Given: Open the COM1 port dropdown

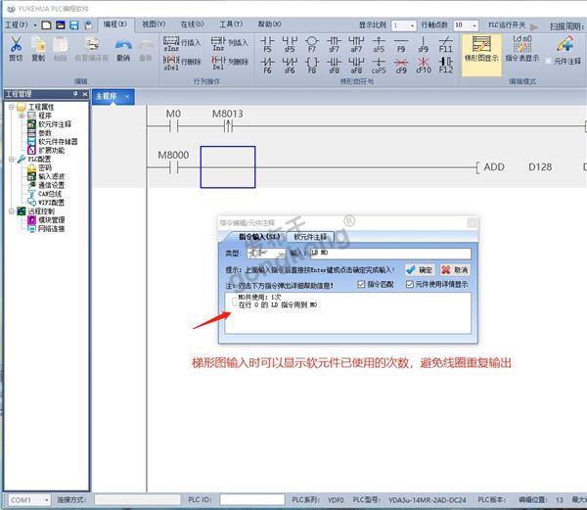Looking at the screenshot, I should click(x=45, y=500).
